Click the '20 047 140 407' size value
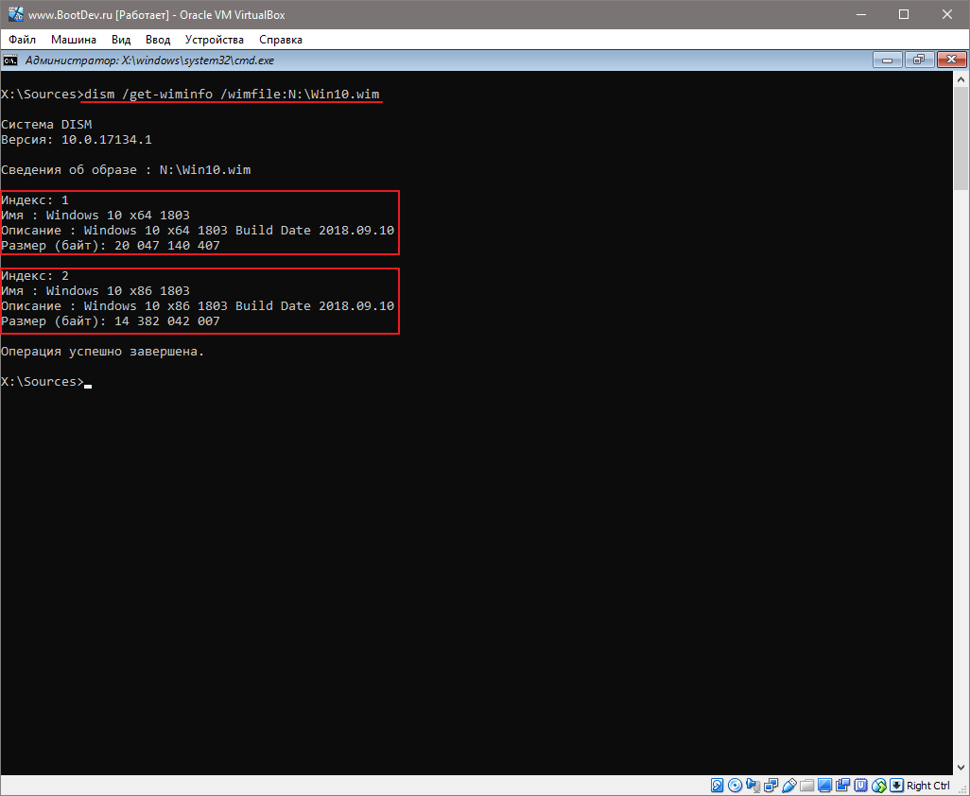This screenshot has width=970, height=796. click(x=167, y=246)
